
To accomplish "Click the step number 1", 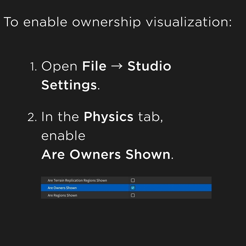I will tap(33, 67).
